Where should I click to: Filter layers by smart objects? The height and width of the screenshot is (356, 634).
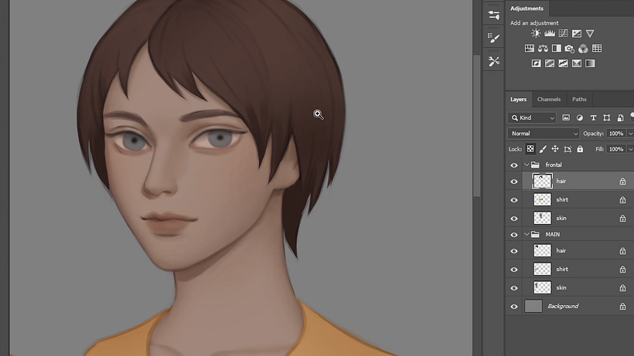tap(620, 118)
